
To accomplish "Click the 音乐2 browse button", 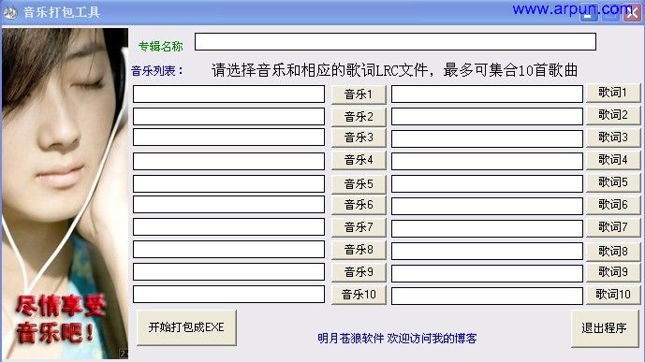I will 359,117.
